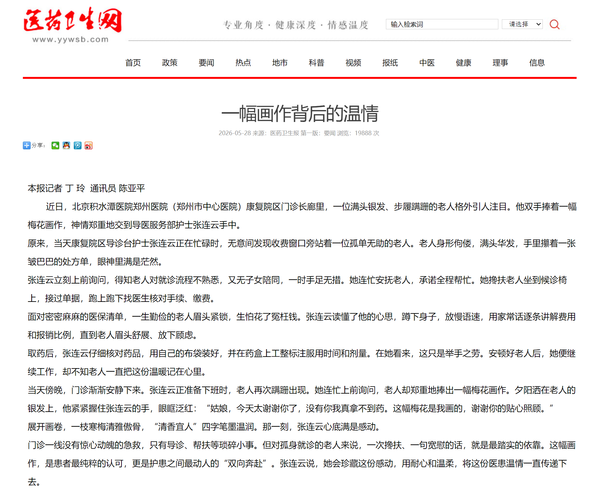Image resolution: width=604 pixels, height=504 pixels.
Task: Click the byline 本报记者 丁 玲
Action: point(56,188)
